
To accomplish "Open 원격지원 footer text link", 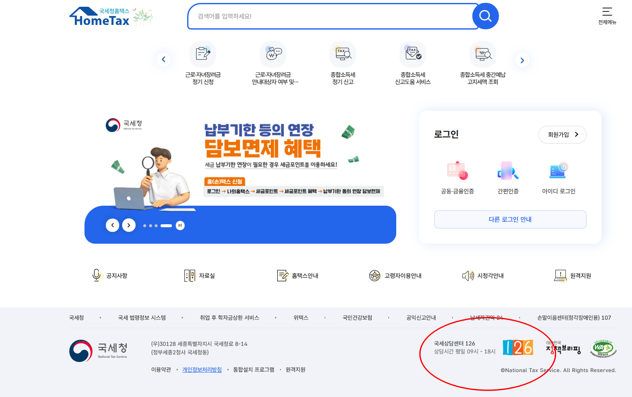I will (295, 370).
